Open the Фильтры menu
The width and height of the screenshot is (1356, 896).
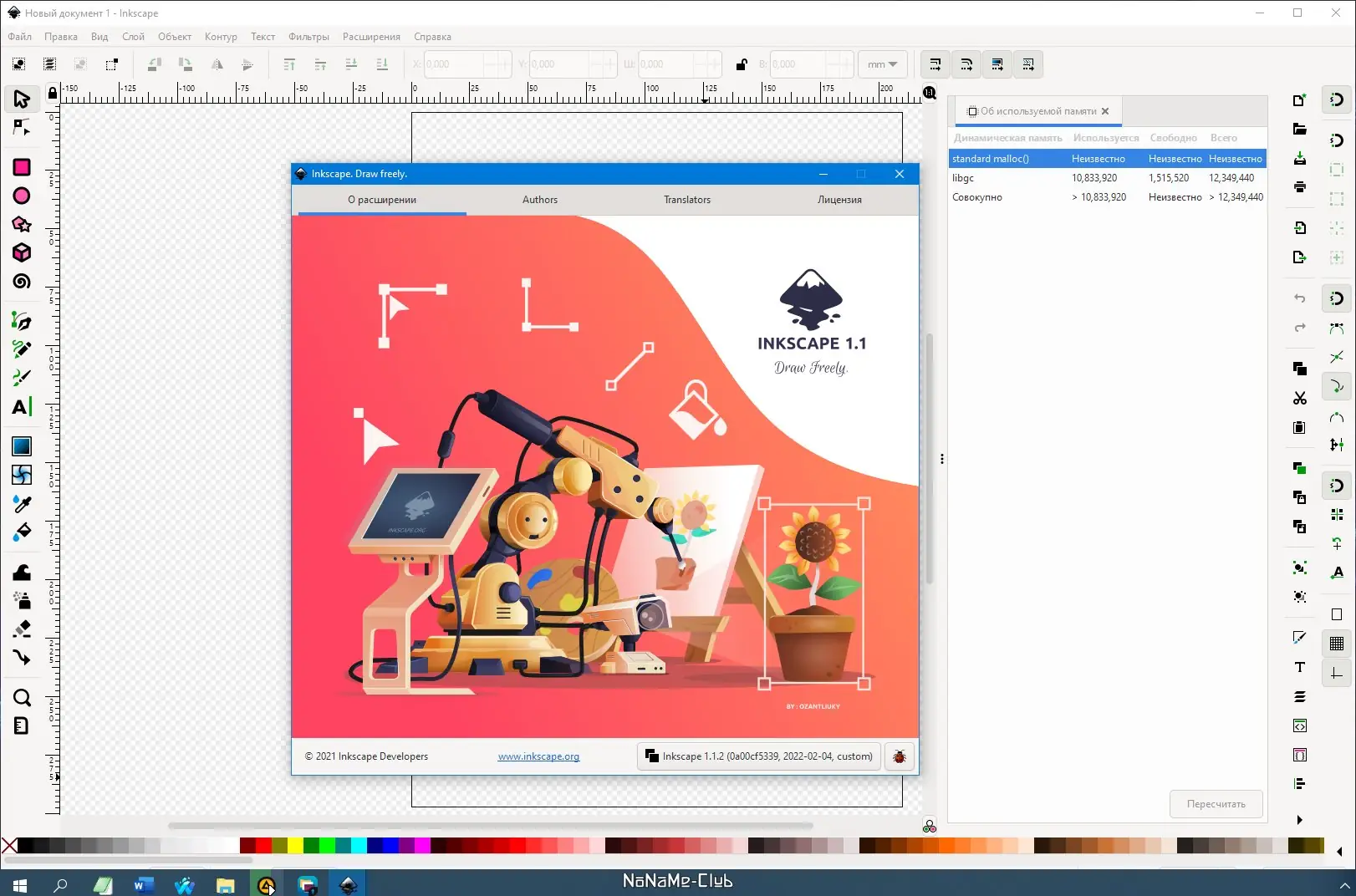coord(308,37)
